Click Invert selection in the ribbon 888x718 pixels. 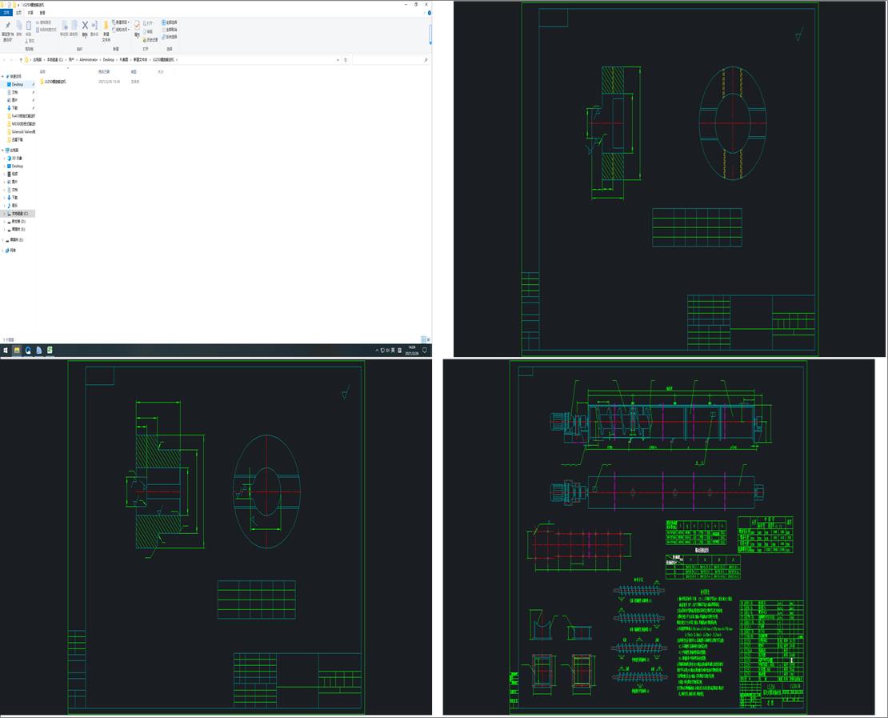pos(170,37)
